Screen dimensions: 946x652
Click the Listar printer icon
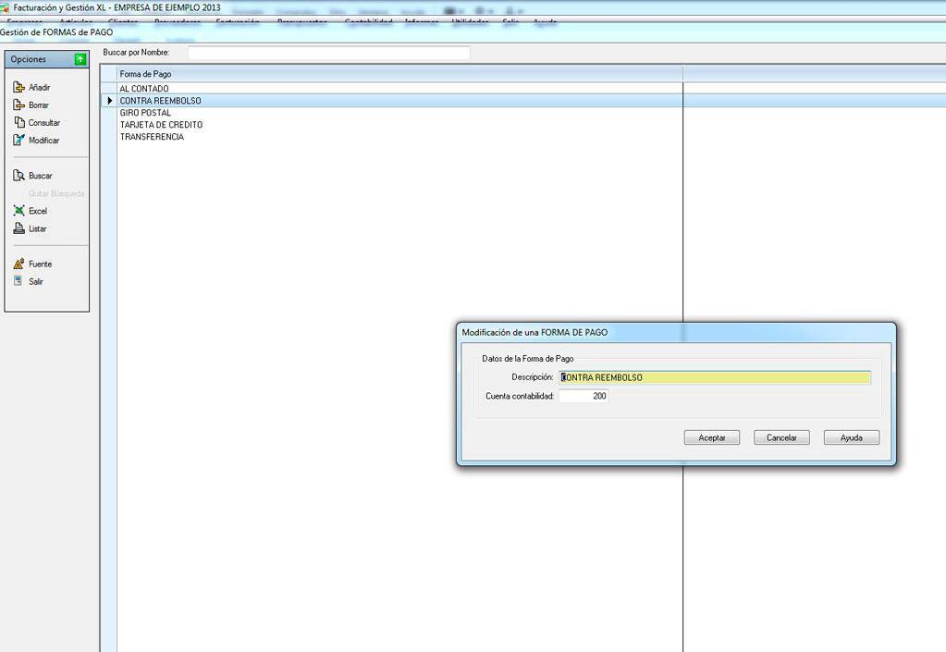(x=18, y=228)
